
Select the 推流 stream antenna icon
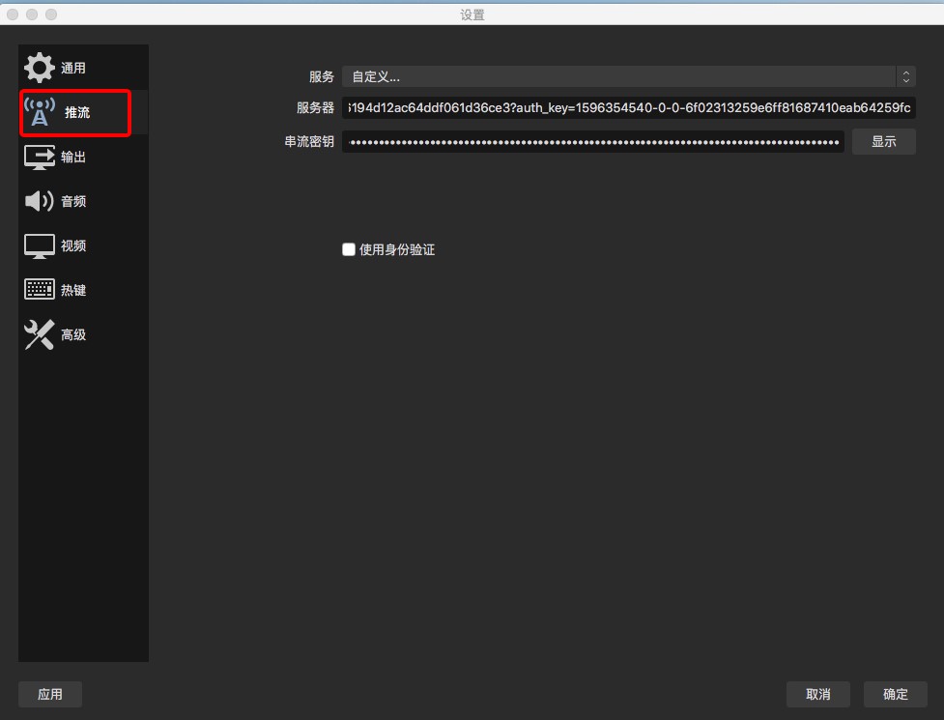40,112
